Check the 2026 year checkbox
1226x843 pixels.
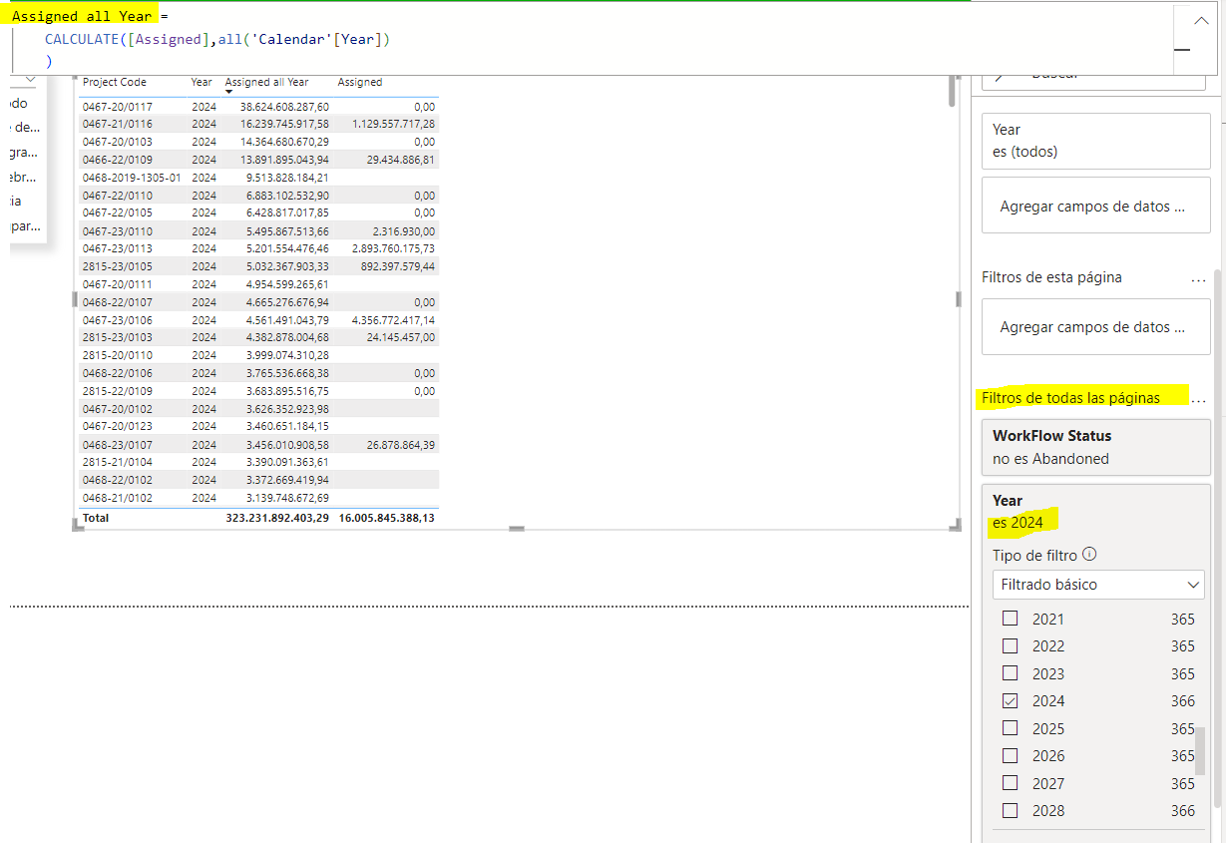[x=1011, y=755]
